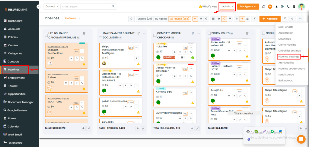309x147 pixels.
Task: Open the Contact search type dropdown
Action: pos(51,7)
